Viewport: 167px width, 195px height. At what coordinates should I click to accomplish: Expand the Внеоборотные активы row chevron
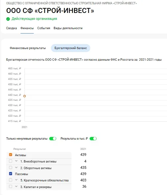16,161
